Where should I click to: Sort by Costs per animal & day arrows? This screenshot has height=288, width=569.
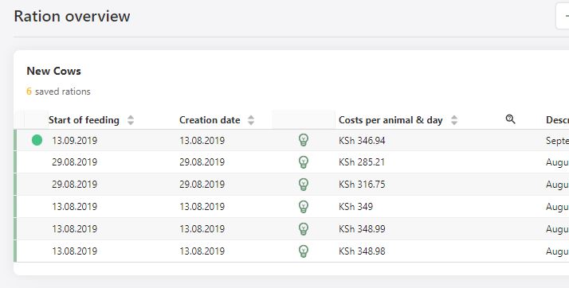(x=454, y=120)
